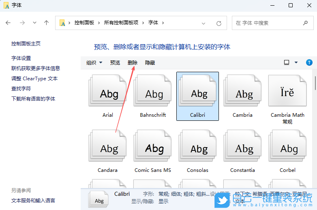Select the Calibri font icon
The width and height of the screenshot is (317, 210).
197,90
